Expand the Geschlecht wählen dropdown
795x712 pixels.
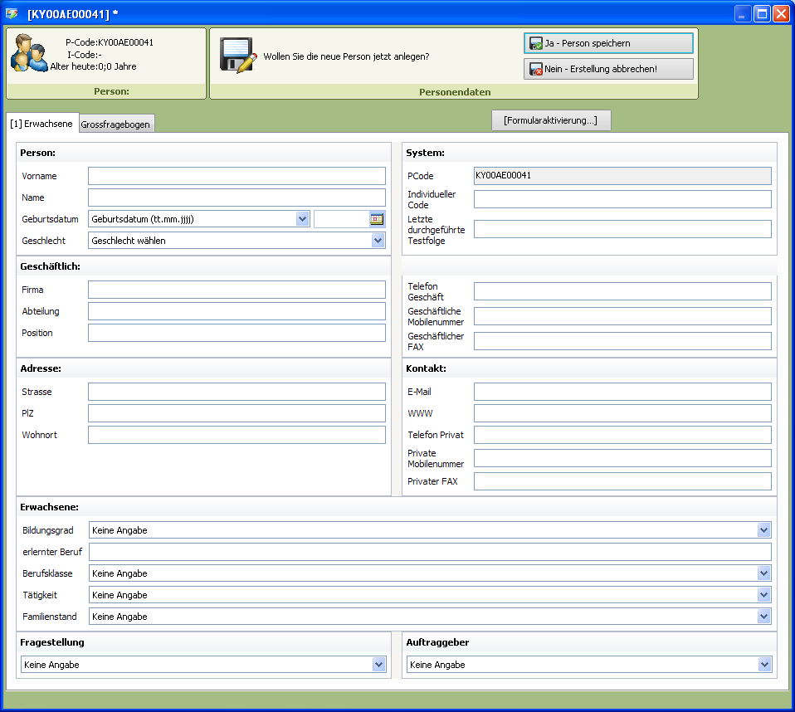coord(378,241)
